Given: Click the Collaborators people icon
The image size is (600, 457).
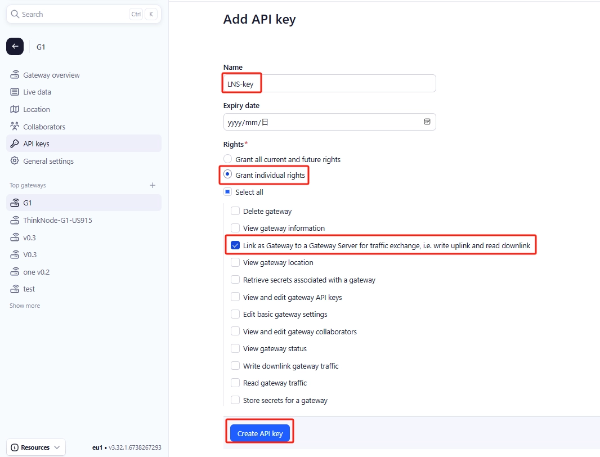Looking at the screenshot, I should (15, 126).
